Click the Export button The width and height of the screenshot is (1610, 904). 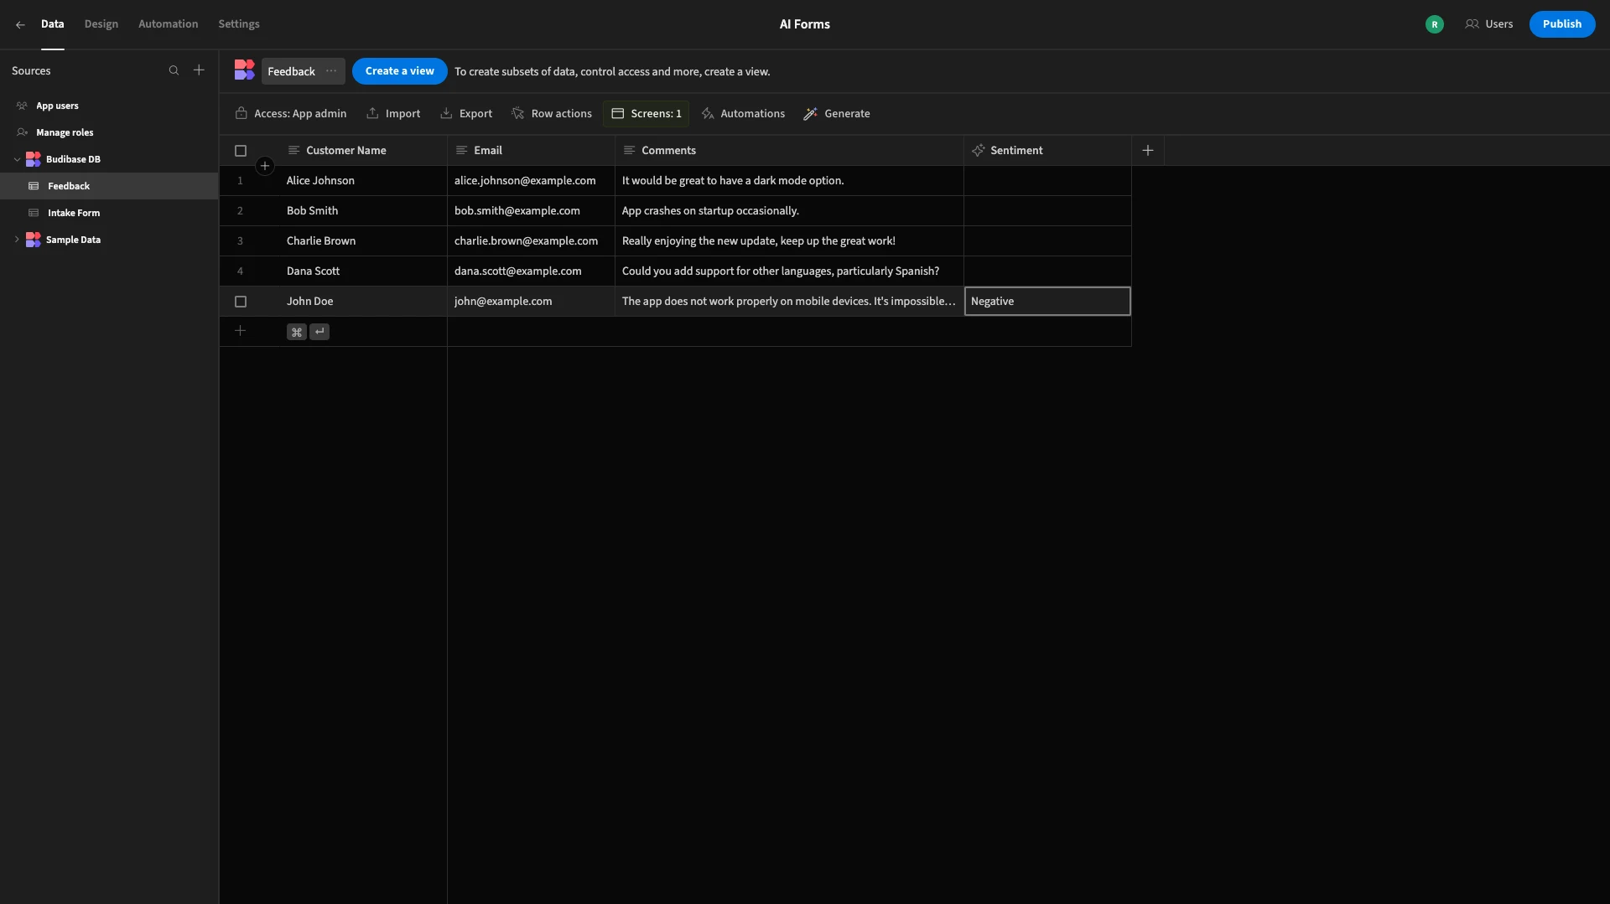click(466, 113)
